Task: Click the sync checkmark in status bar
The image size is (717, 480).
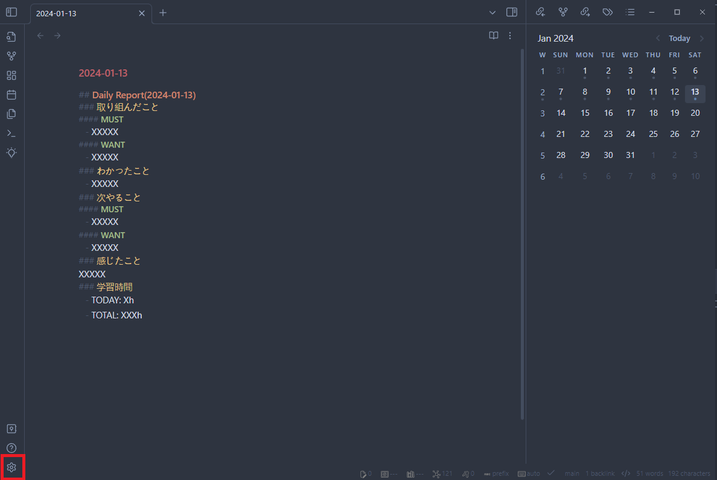Action: coord(551,473)
